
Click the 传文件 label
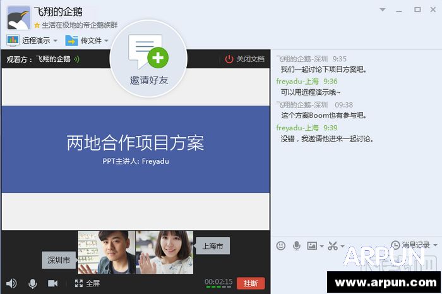(91, 40)
